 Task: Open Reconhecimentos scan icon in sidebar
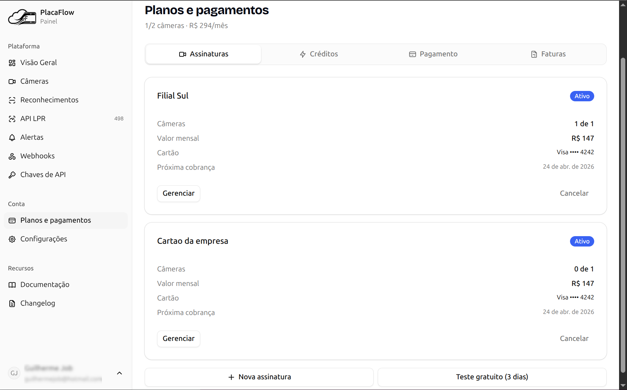point(12,100)
